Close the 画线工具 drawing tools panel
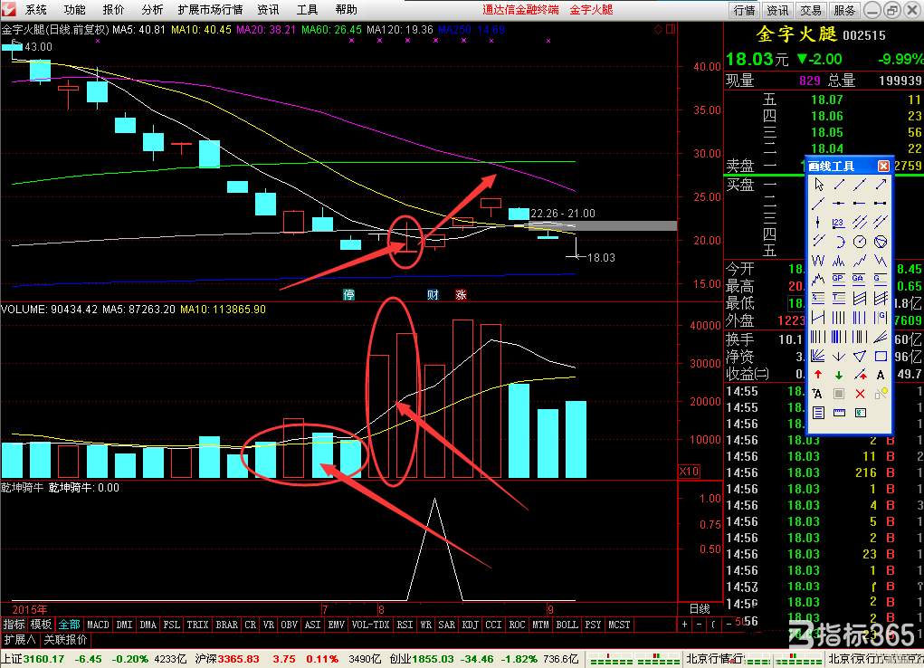Image resolution: width=924 pixels, height=668 pixels. click(883, 166)
